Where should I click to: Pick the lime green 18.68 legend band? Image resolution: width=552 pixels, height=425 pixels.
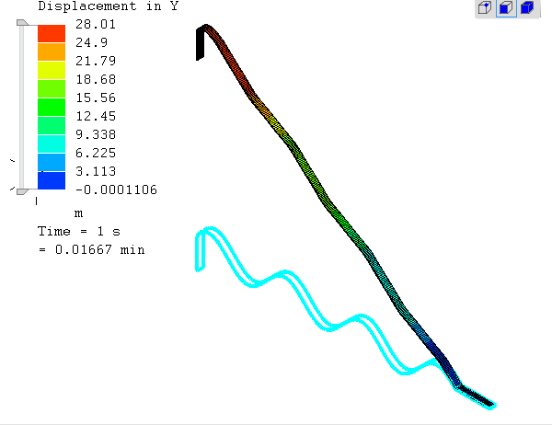52,88
